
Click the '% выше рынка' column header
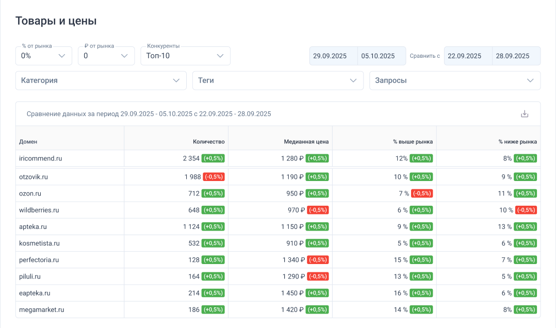(x=413, y=142)
